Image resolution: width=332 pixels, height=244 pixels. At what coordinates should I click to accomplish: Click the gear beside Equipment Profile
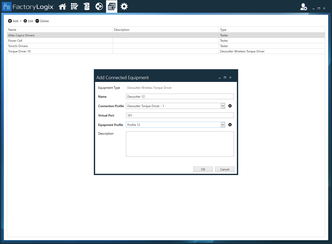pos(230,125)
